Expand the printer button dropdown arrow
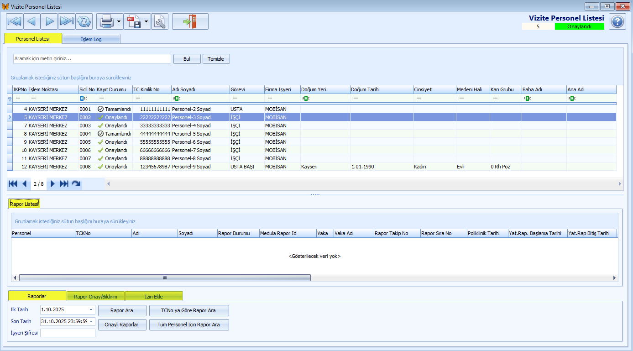 pyautogui.click(x=119, y=21)
